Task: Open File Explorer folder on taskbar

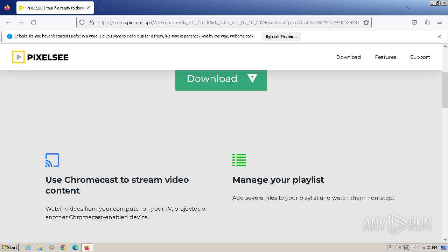Action: point(40,247)
